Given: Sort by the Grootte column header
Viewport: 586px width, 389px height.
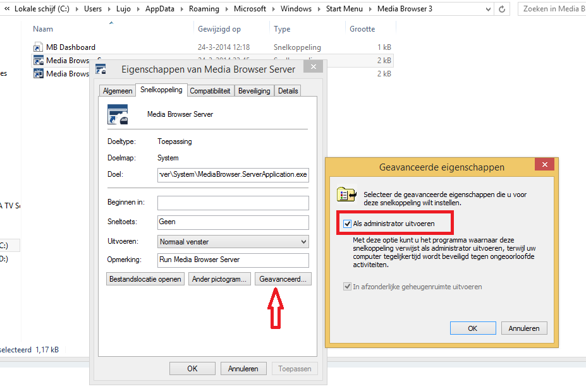Looking at the screenshot, I should pos(362,29).
